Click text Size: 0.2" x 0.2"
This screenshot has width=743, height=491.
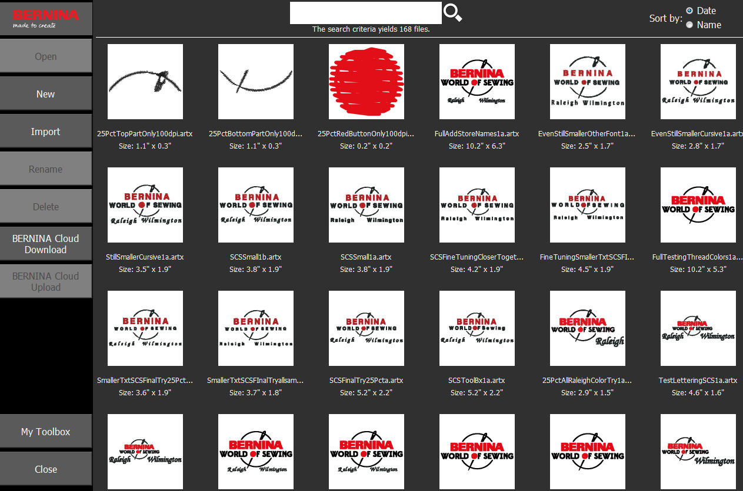(x=366, y=146)
